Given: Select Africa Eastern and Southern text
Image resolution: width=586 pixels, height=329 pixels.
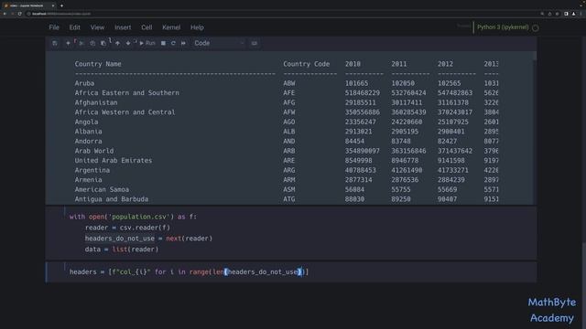Looking at the screenshot, I should point(127,93).
